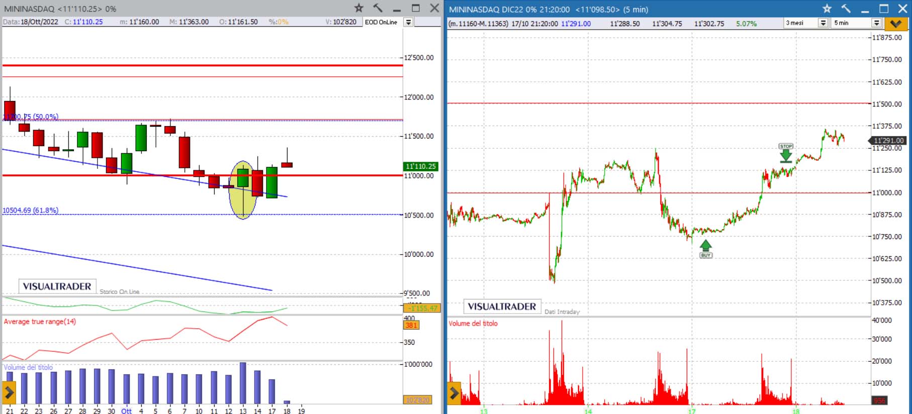The height and width of the screenshot is (414, 912).
Task: Click the orange 381 ATR value tag
Action: click(411, 325)
